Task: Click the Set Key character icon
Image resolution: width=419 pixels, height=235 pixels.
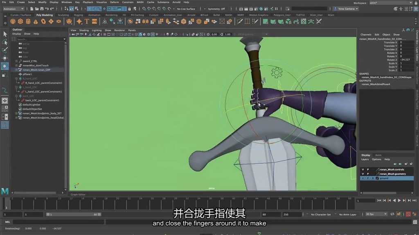Action: tap(414, 214)
